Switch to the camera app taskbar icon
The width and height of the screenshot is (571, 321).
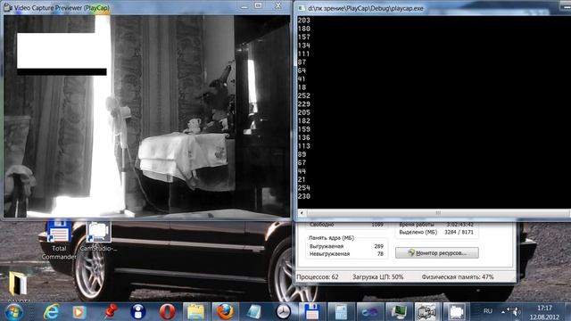456,312
